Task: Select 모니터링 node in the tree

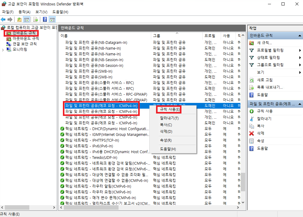Action: tap(20, 49)
